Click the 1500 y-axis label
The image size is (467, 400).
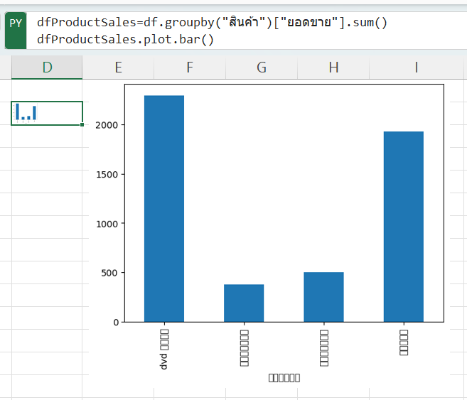(x=107, y=175)
